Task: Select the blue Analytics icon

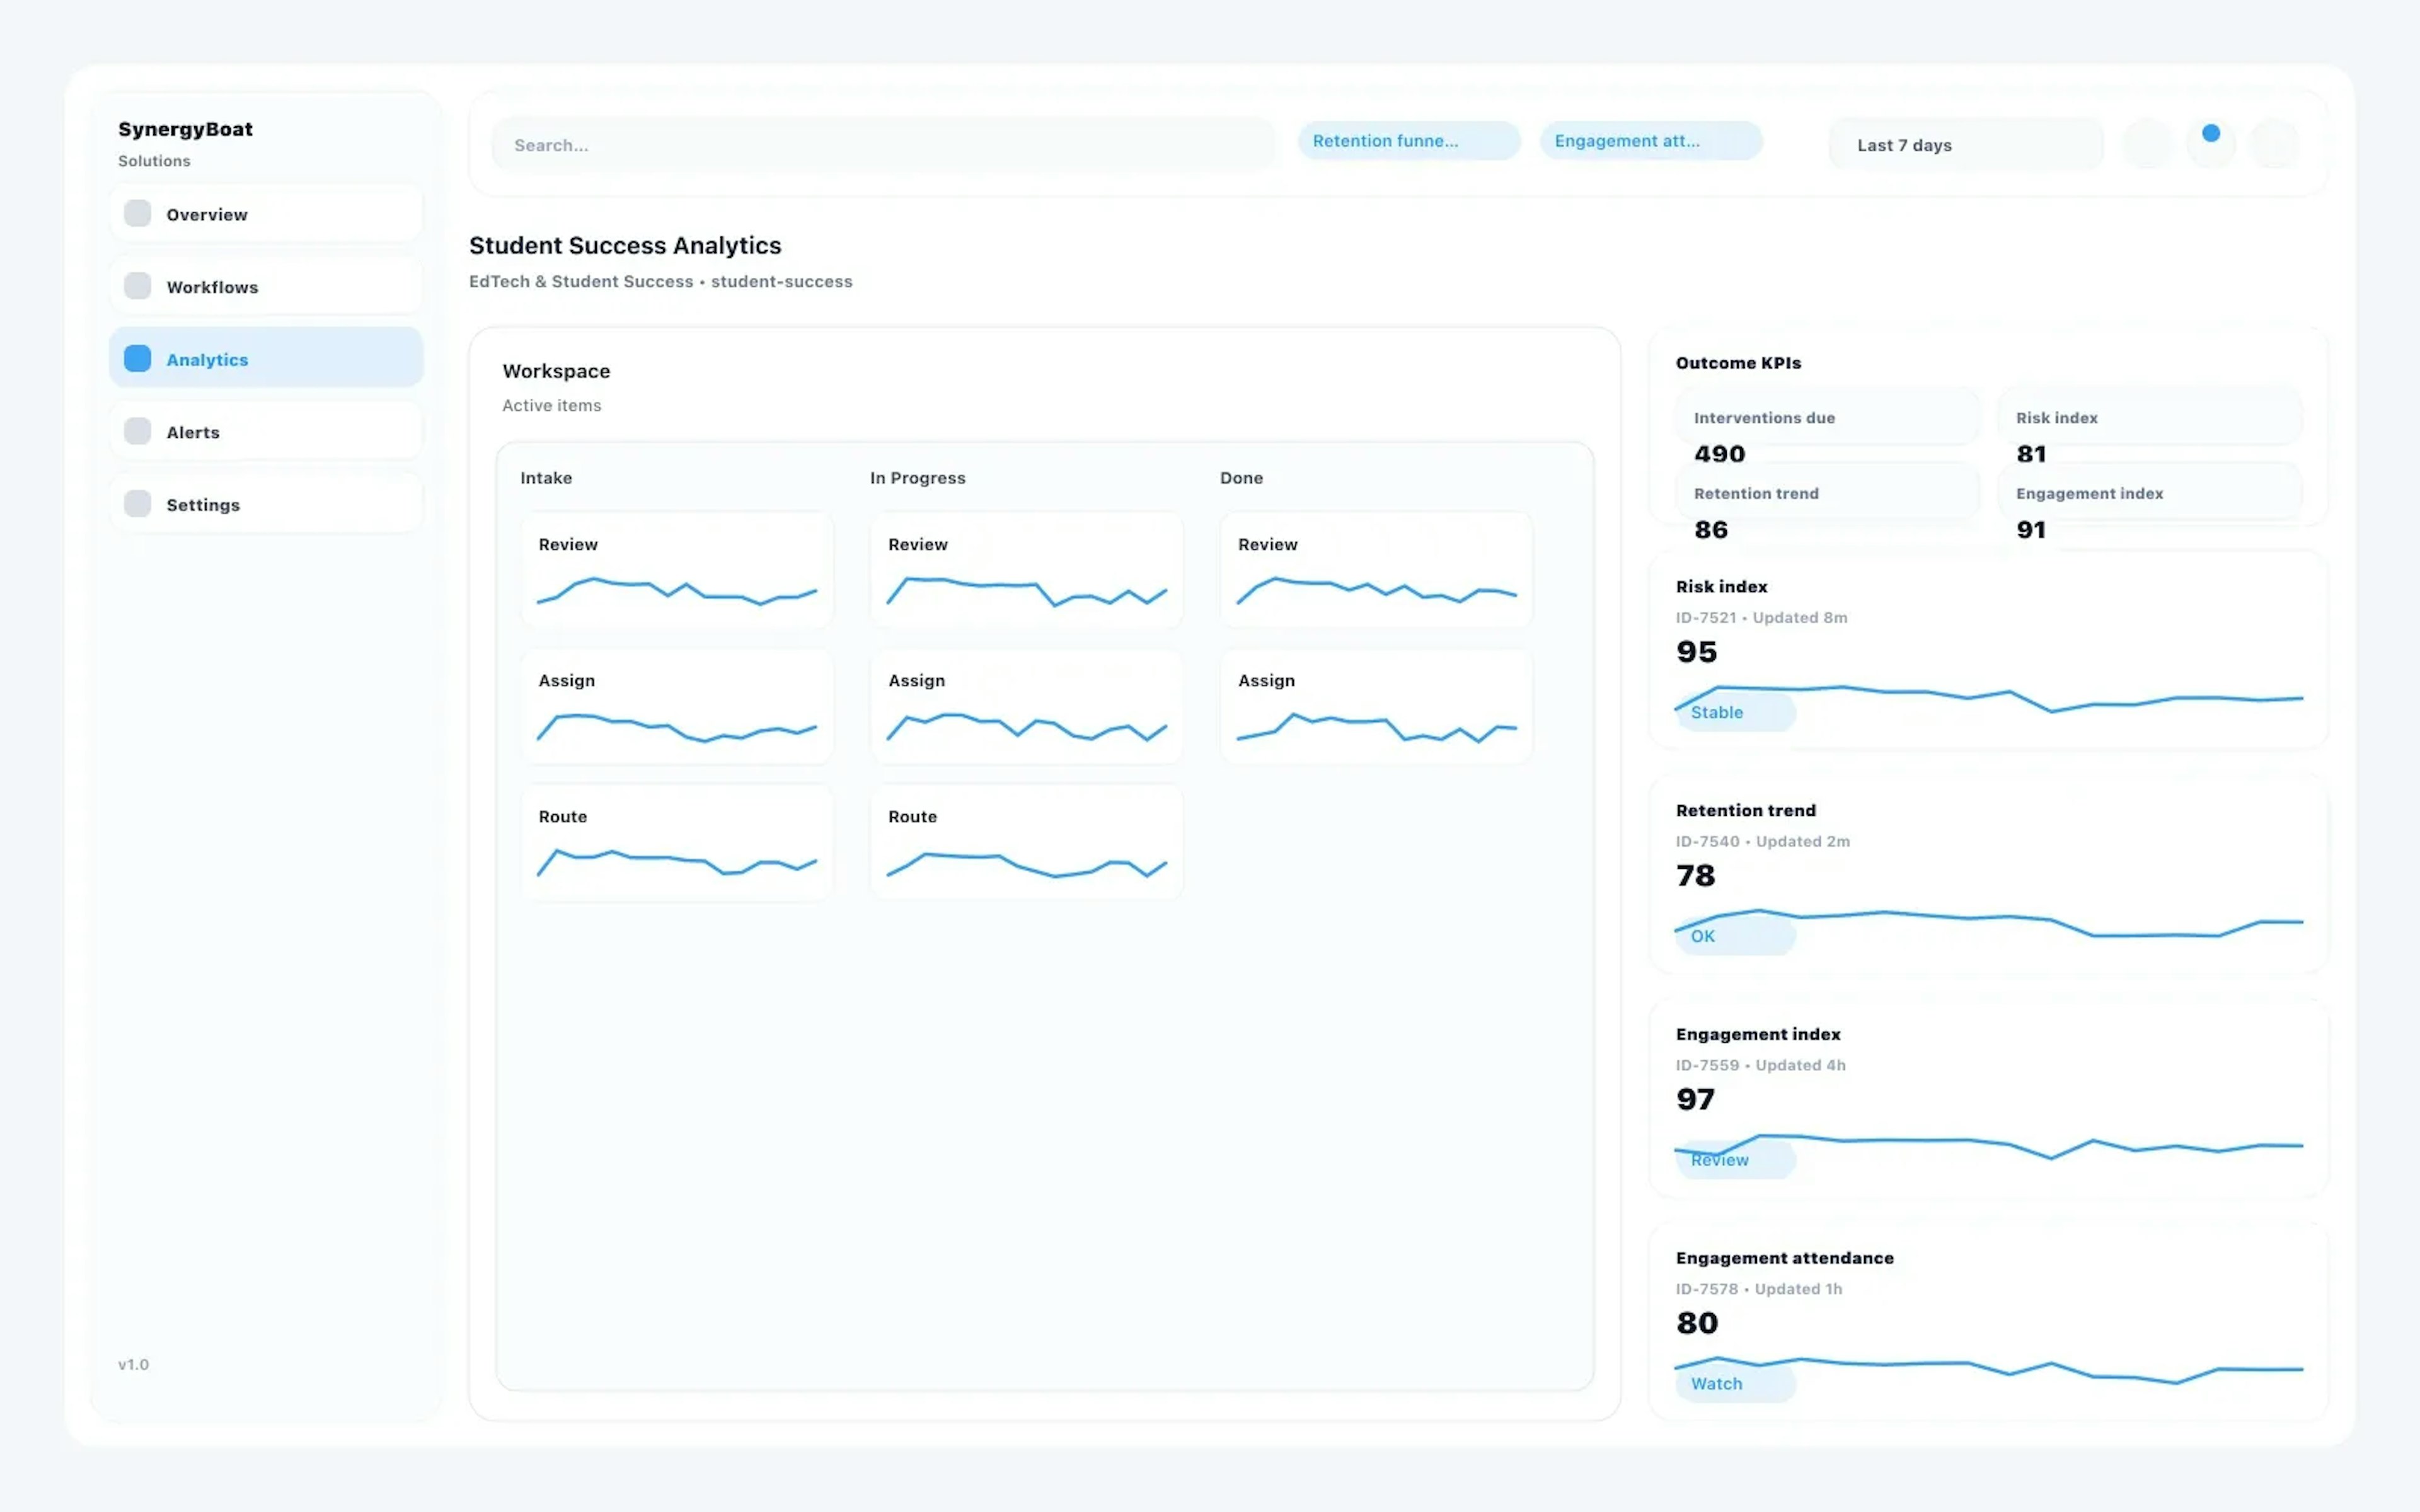Action: (137, 358)
